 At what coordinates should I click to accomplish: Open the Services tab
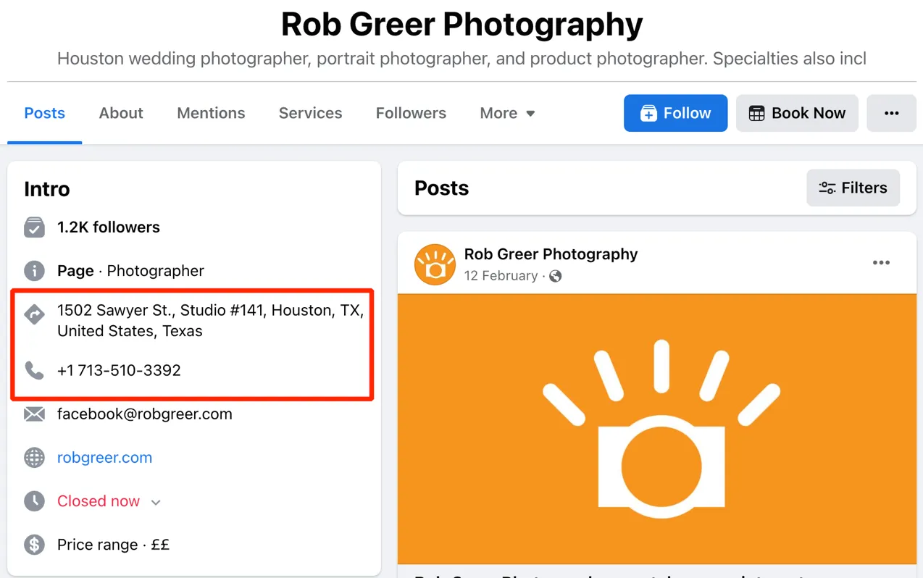coord(310,113)
